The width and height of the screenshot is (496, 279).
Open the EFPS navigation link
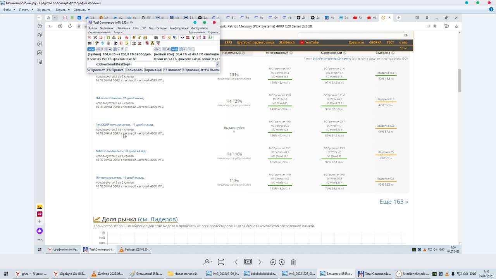coord(228,42)
